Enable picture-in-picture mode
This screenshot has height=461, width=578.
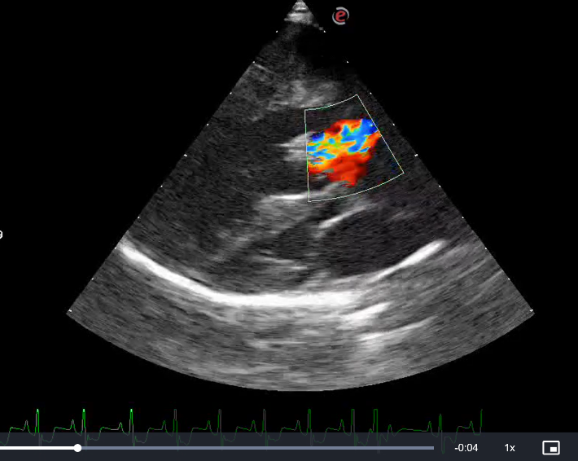(x=551, y=448)
